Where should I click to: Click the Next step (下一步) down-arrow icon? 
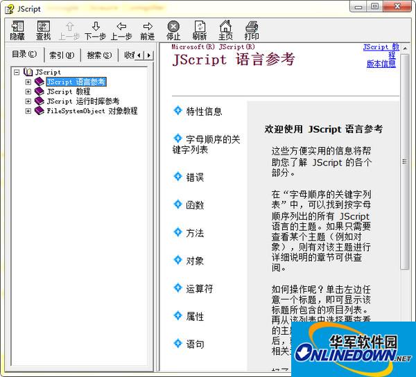pyautogui.click(x=96, y=26)
